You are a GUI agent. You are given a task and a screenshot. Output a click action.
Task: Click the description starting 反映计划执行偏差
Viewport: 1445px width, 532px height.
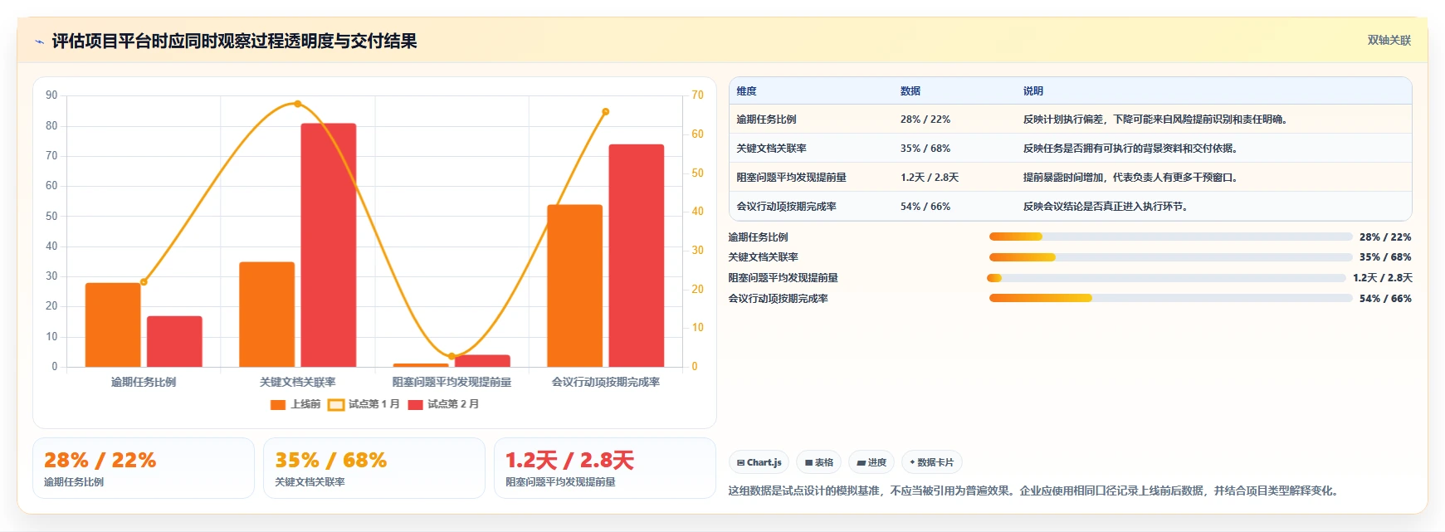1157,120
